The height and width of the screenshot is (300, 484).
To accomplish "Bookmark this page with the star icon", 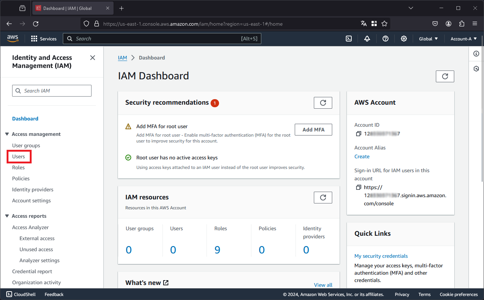I will point(384,24).
